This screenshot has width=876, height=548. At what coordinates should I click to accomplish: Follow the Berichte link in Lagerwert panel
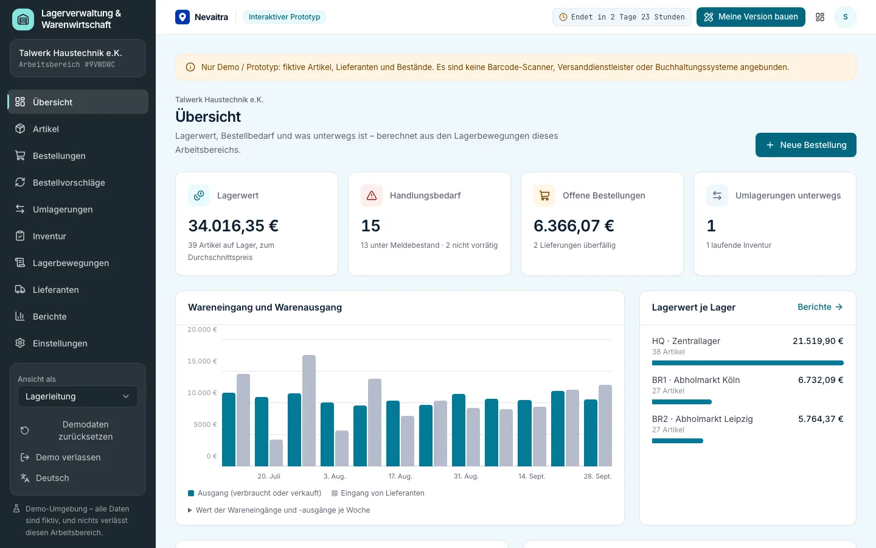[x=820, y=307]
